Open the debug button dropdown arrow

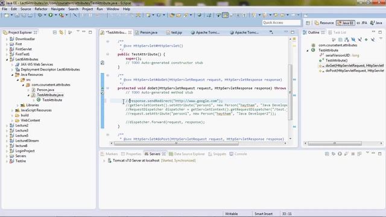coord(45,15)
